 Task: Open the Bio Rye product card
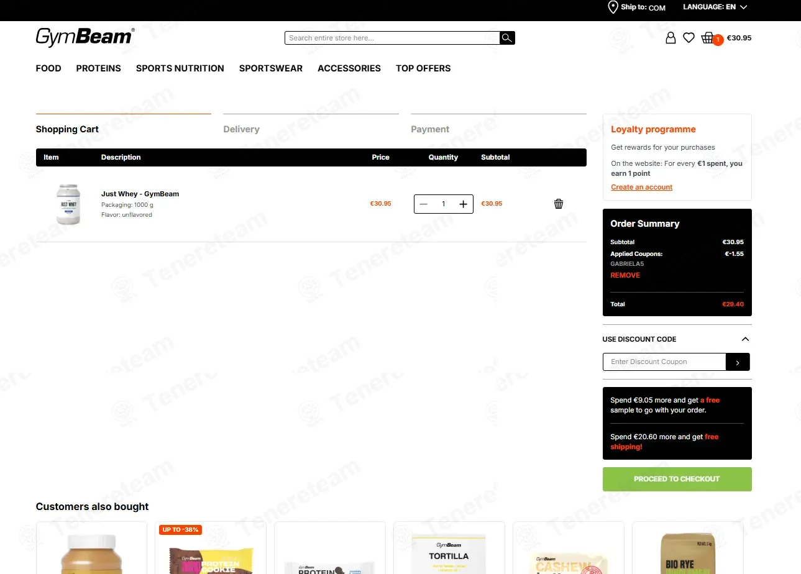pos(688,548)
